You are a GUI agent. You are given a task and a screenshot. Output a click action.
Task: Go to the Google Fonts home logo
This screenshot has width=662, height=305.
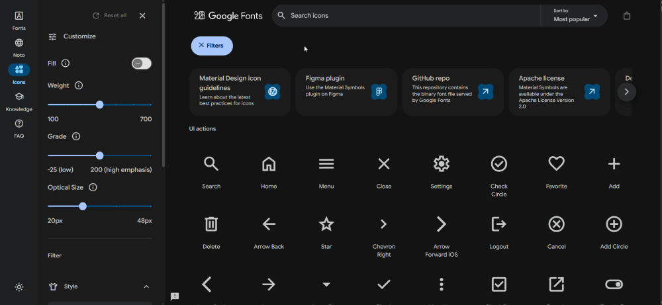[x=228, y=16]
